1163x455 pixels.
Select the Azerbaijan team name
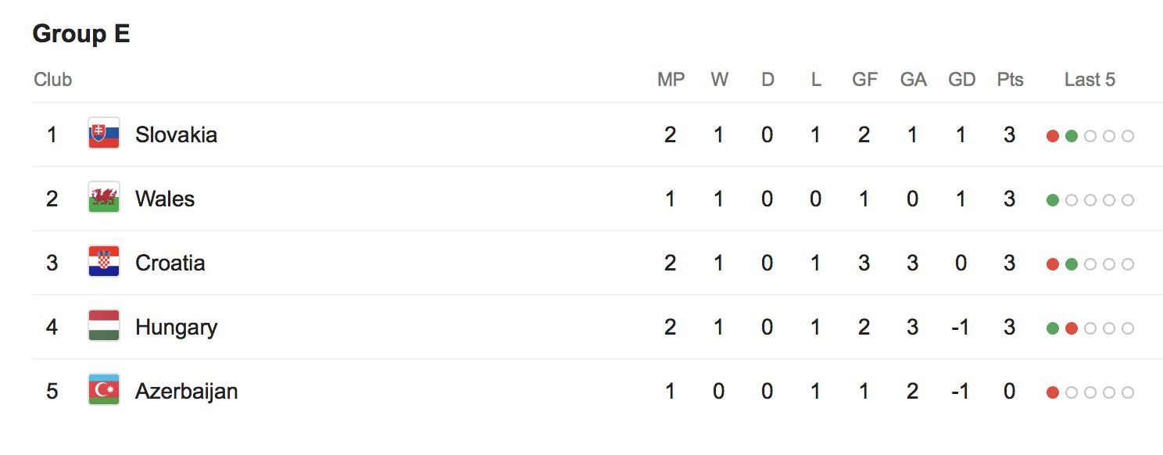[186, 391]
